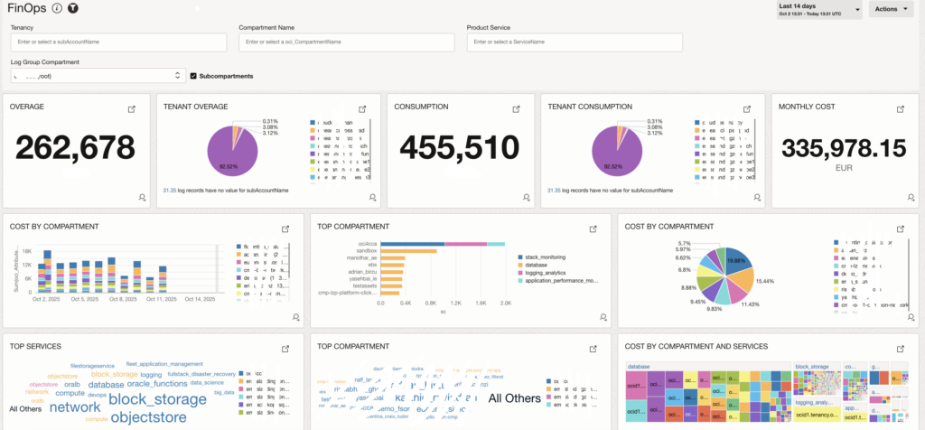
Task: Uncheck the Subcompartments checkbox
Action: point(193,76)
